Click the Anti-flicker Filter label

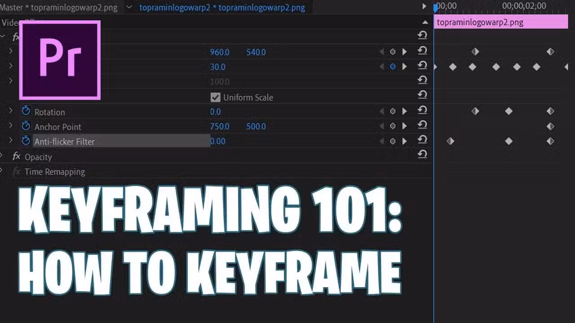65,142
